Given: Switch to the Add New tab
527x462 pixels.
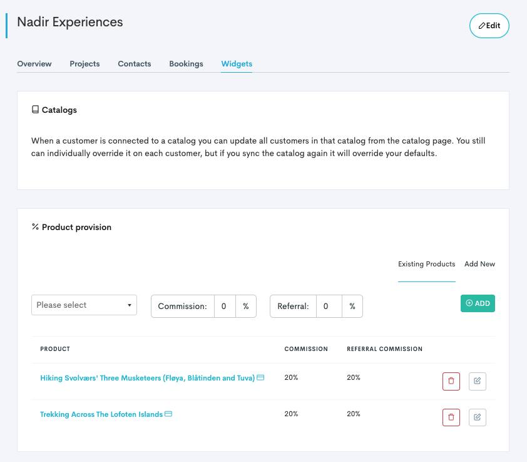Looking at the screenshot, I should click(479, 264).
